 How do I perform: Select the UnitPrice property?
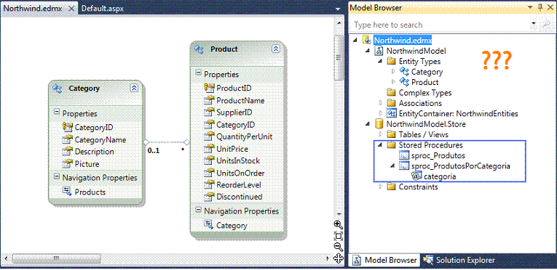pyautogui.click(x=226, y=149)
